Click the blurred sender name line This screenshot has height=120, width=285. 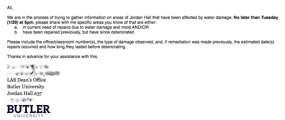click(28, 67)
